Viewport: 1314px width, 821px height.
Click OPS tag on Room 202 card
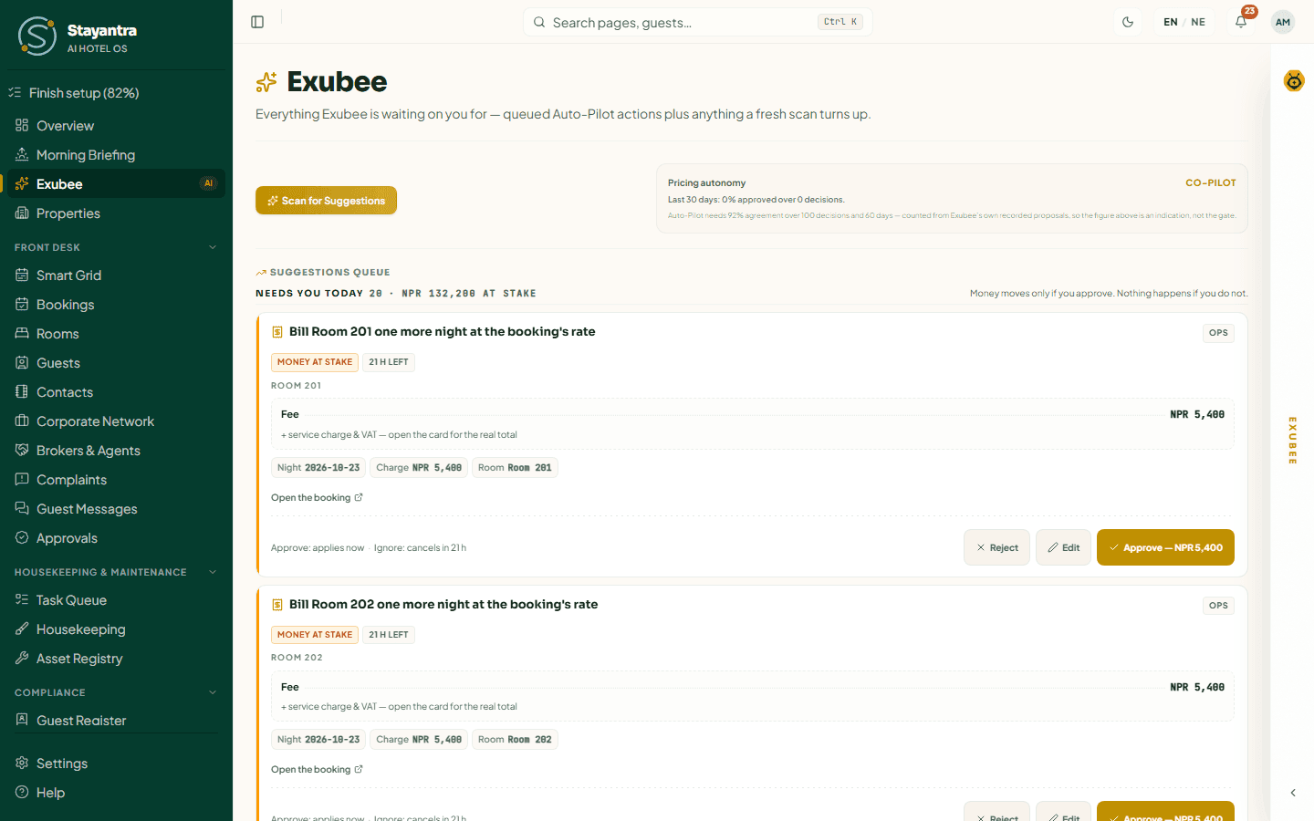[1218, 606]
